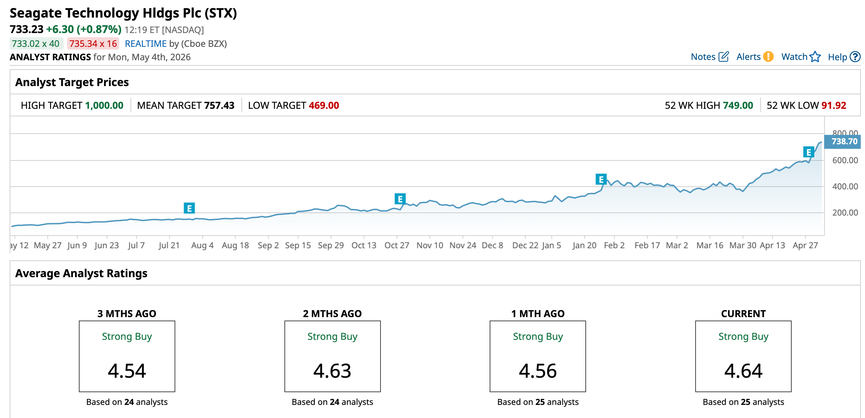Click the earnings E marker near Oct 27
Screen dimensions: 865x418
[400, 199]
